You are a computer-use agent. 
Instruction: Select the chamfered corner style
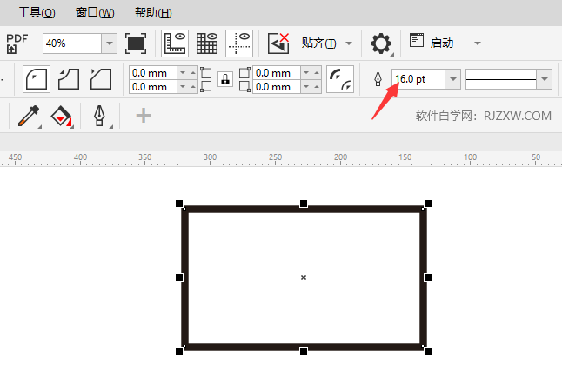click(101, 79)
